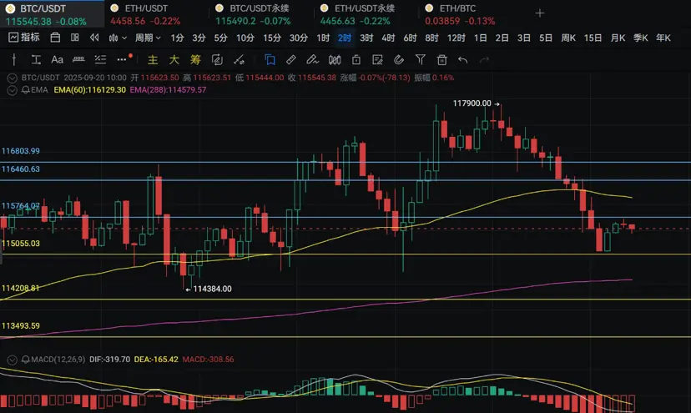Viewport: 691px width, 413px height.
Task: Click the blue bookmark drawing icon
Action: [x=270, y=59]
